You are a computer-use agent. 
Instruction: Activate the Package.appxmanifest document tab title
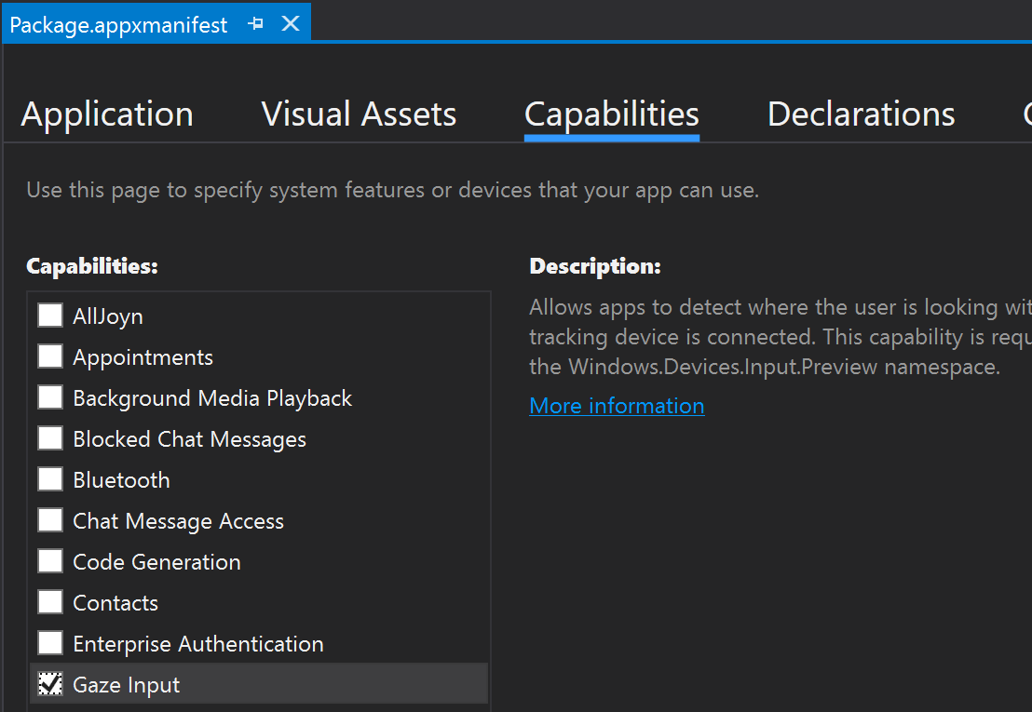coord(118,25)
